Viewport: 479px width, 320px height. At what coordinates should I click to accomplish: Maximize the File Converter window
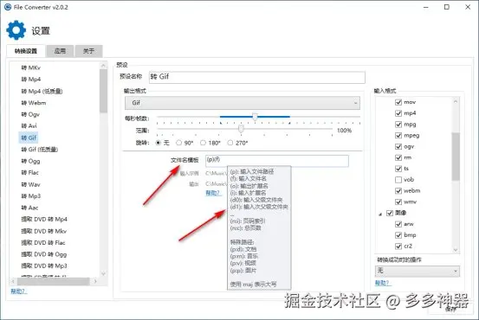[447, 7]
